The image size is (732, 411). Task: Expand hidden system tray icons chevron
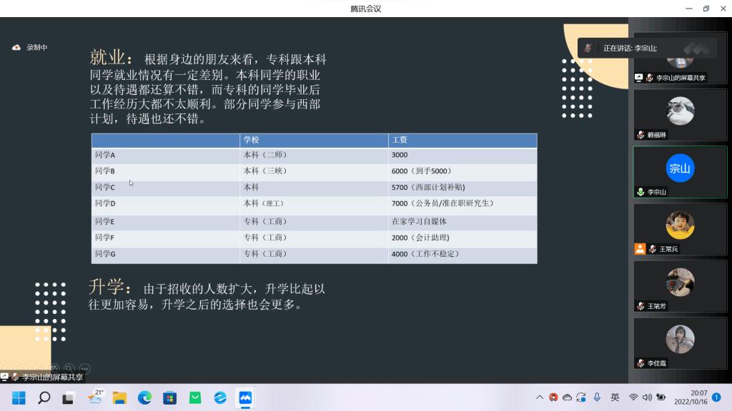(x=540, y=397)
